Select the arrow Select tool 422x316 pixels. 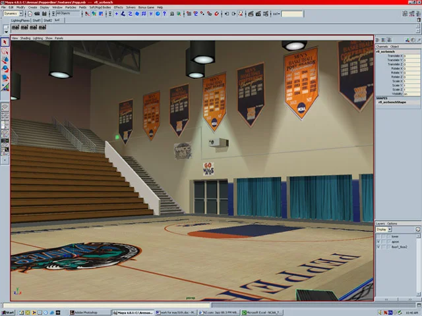5,42
